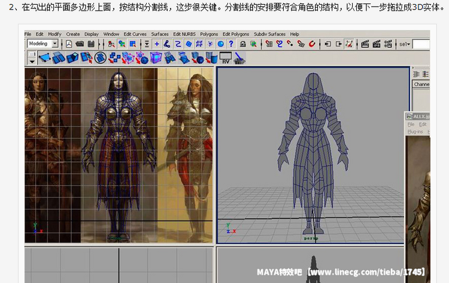Open Edit menu in ALLX image window

[x=423, y=124]
